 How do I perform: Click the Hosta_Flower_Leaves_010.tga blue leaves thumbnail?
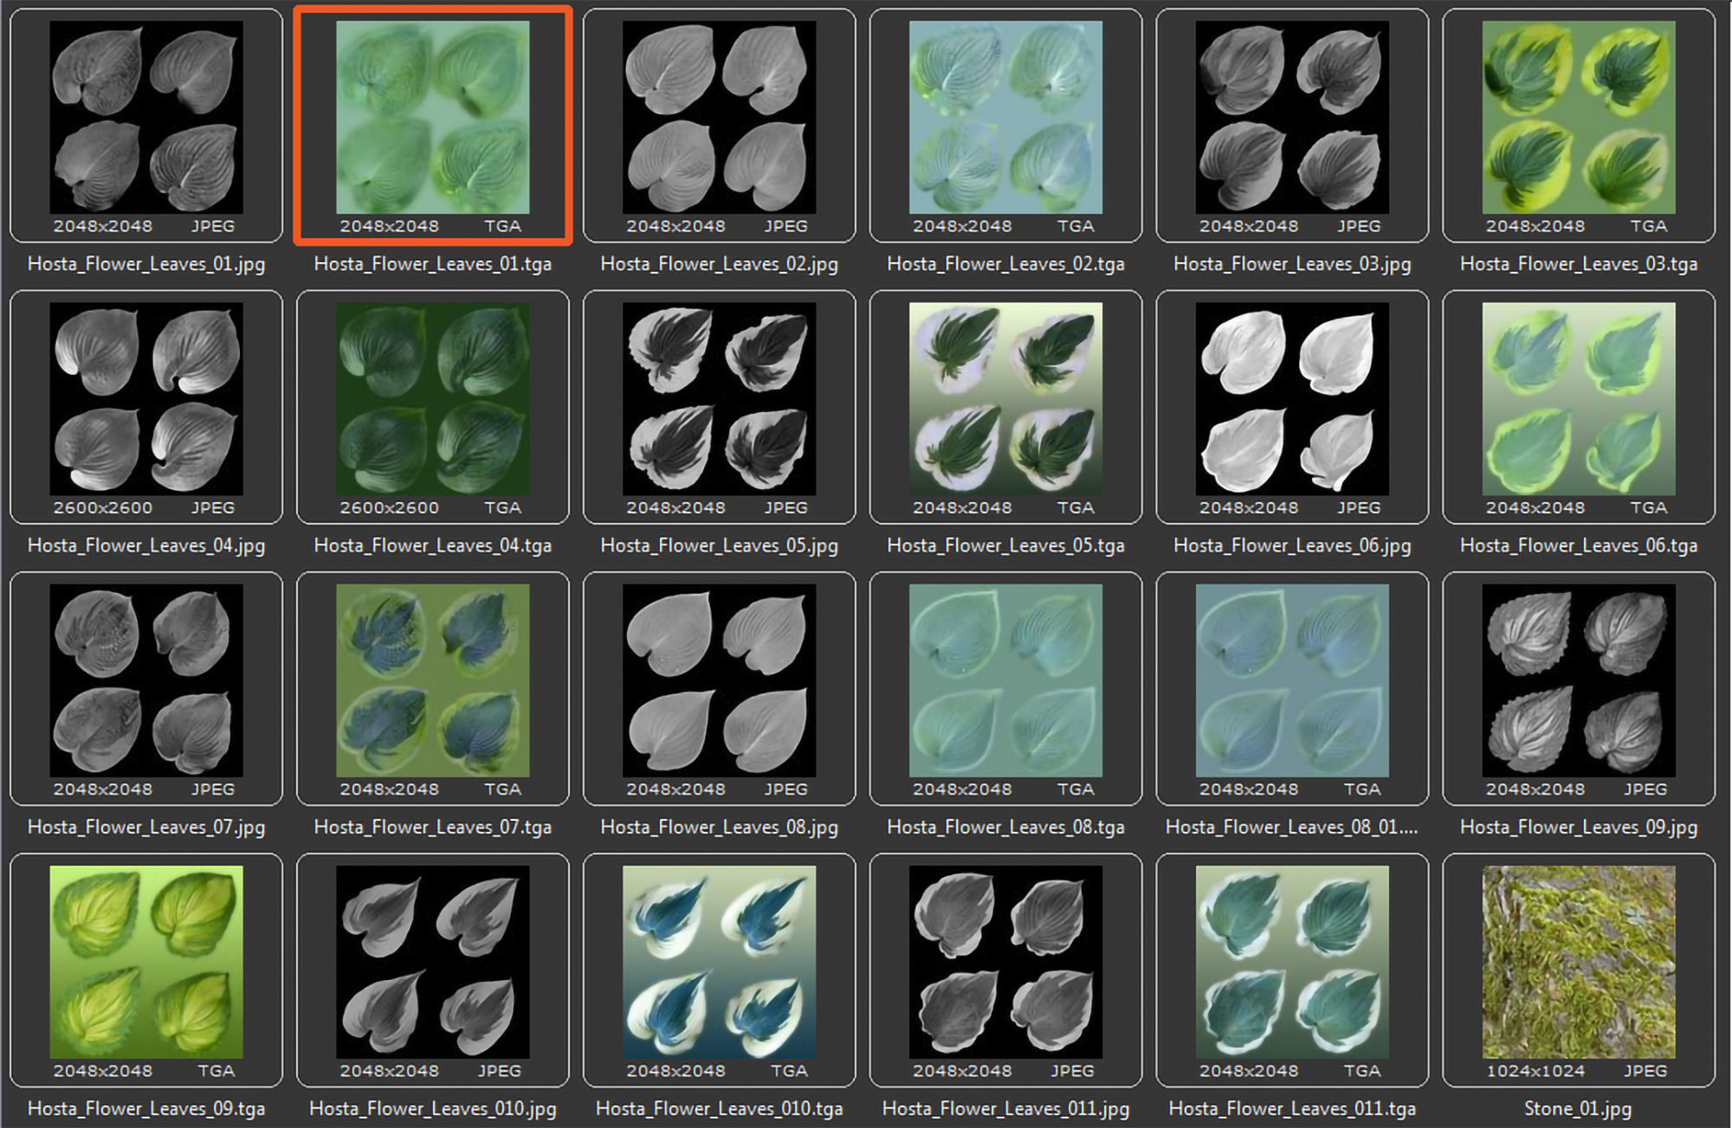[719, 962]
